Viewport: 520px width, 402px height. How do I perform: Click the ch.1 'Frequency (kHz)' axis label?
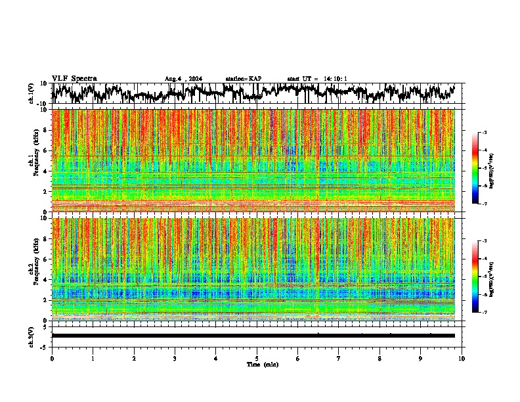point(36,153)
